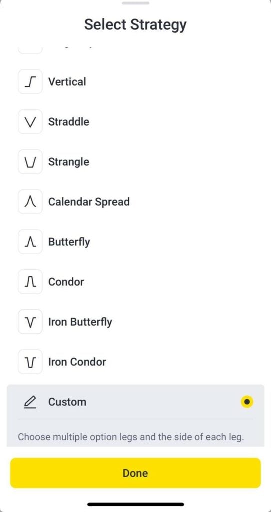Tap the Butterfly payoff icon
271x512 pixels.
pos(30,242)
